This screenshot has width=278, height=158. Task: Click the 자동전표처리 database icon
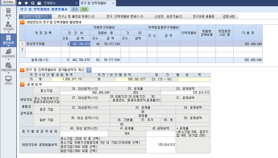[x=8, y=65]
